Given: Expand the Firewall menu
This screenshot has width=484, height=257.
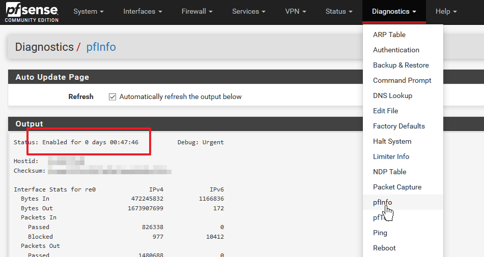Looking at the screenshot, I should pos(197,11).
